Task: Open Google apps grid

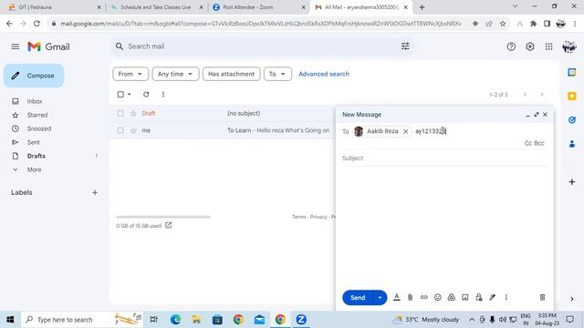Action: (548, 46)
